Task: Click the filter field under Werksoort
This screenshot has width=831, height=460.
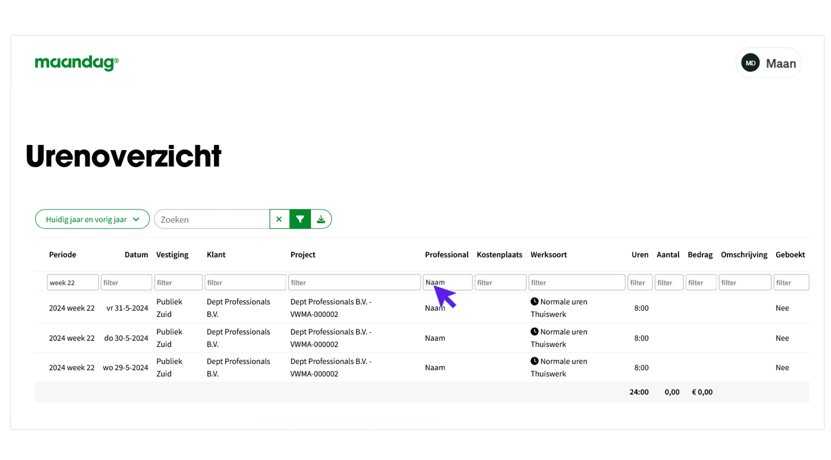Action: pos(577,282)
